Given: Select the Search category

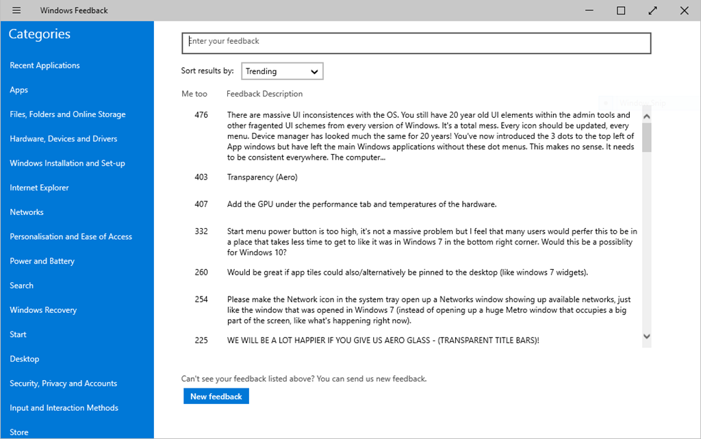Looking at the screenshot, I should (21, 285).
